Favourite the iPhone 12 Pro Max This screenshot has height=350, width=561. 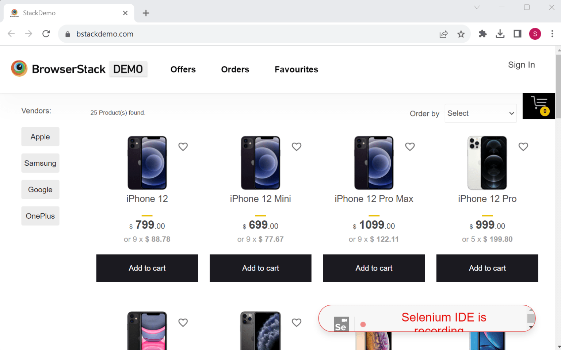410,146
